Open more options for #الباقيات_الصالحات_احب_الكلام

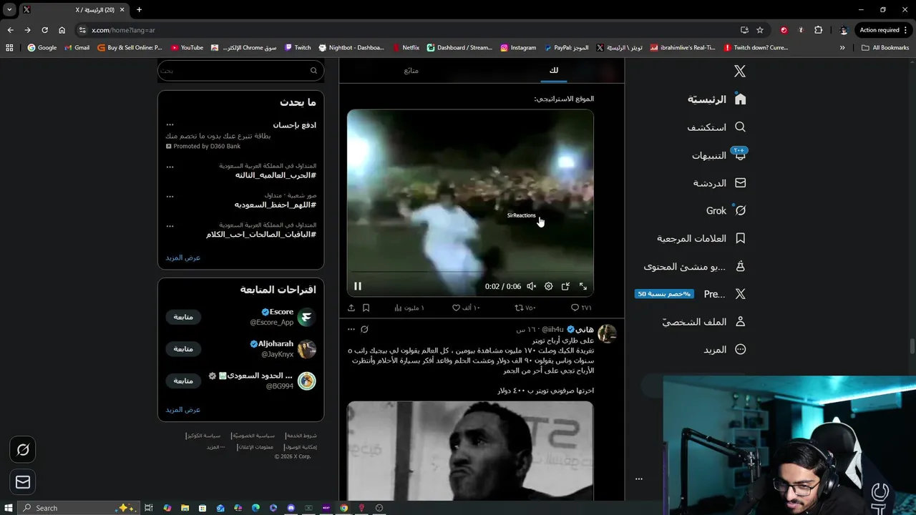pos(170,226)
